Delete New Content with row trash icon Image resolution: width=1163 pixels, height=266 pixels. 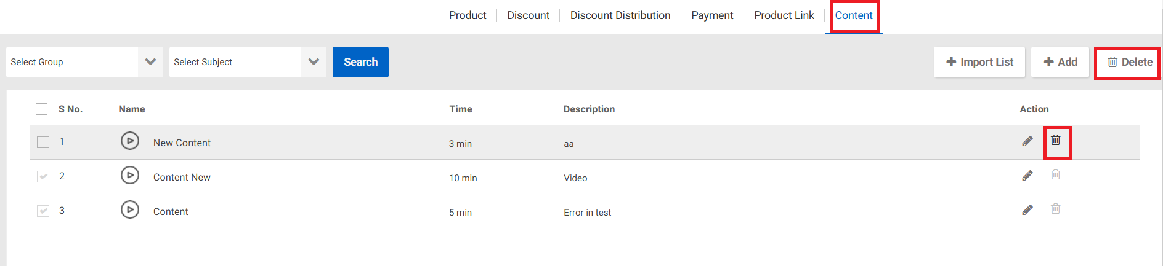tap(1055, 141)
